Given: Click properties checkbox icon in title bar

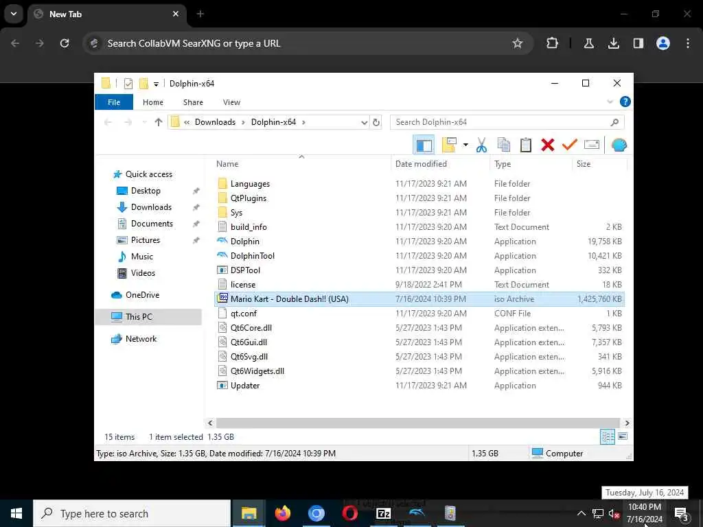Looking at the screenshot, I should (x=128, y=83).
